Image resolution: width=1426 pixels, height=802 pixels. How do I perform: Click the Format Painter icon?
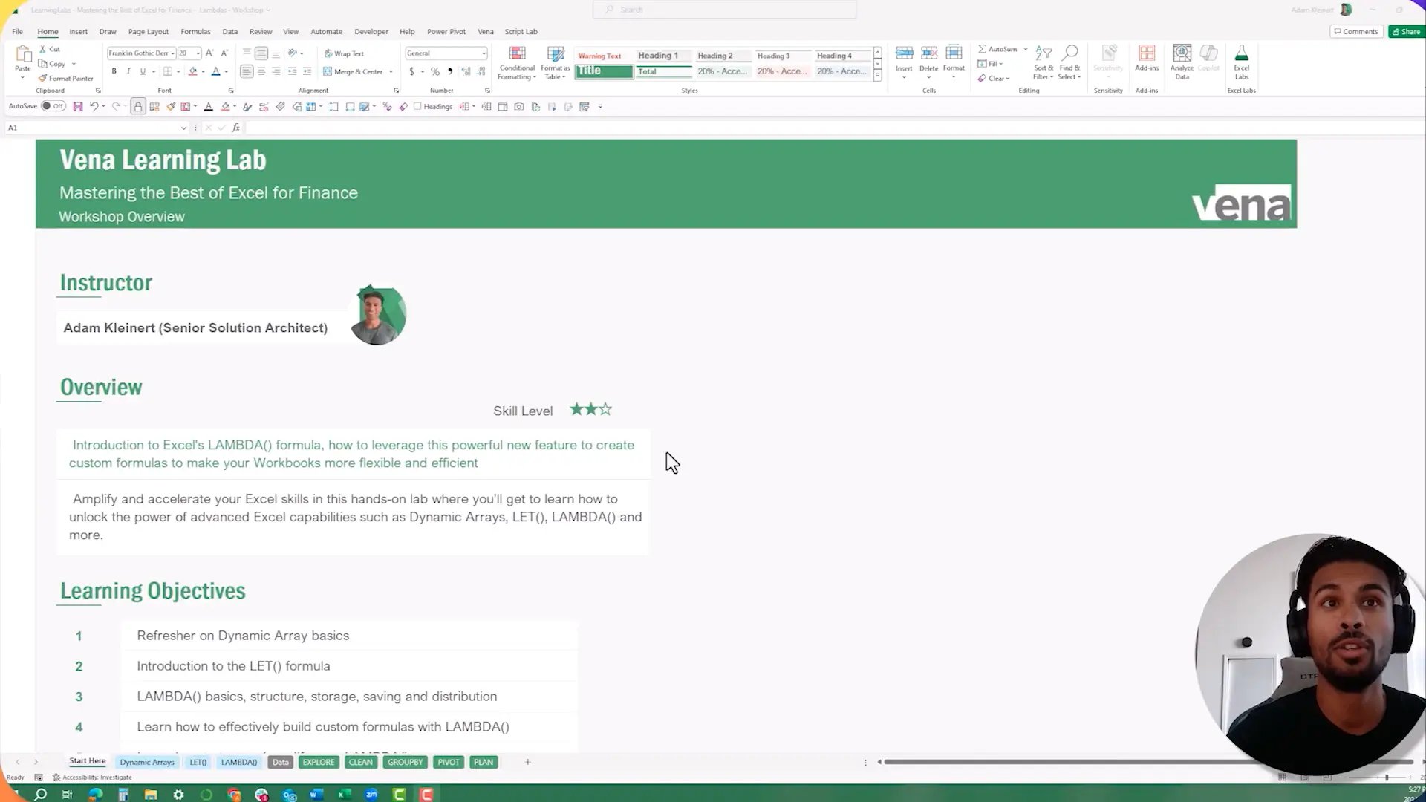tap(43, 78)
